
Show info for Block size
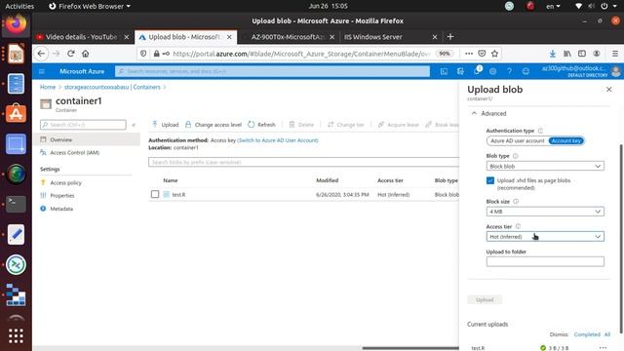(x=516, y=202)
